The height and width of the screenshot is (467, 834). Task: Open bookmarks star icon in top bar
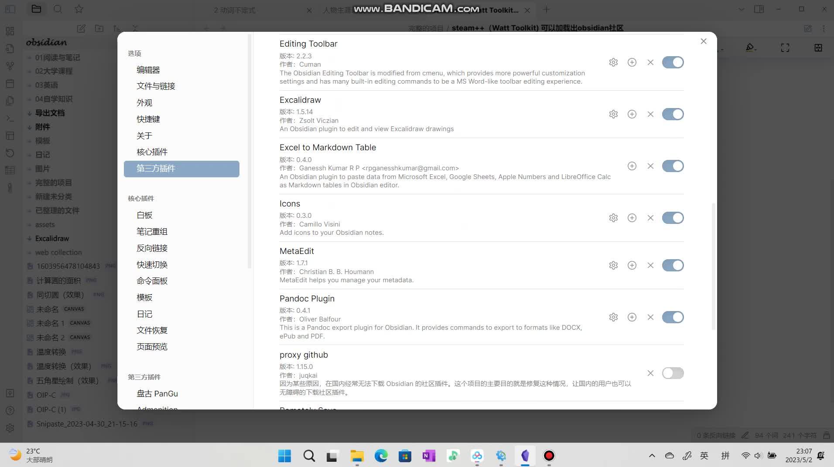pos(79,9)
